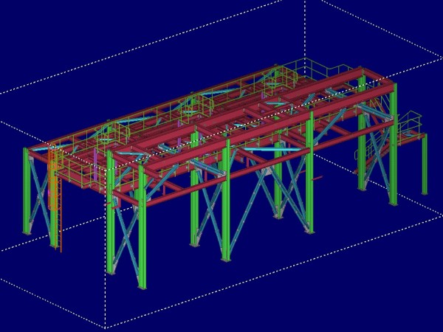Pick the short detached green post at far right
443x332 pixels.
[x=425, y=166]
